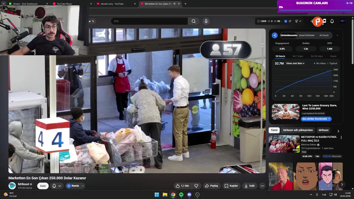Close the Marketten En Son Çıkan tab
The image size is (354, 199).
[179, 4]
